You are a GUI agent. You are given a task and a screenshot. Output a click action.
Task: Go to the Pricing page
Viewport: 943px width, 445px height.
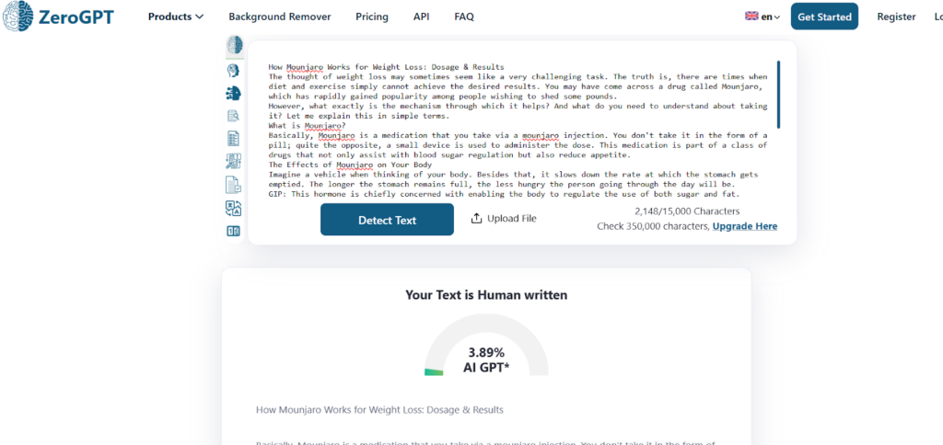[x=371, y=17]
